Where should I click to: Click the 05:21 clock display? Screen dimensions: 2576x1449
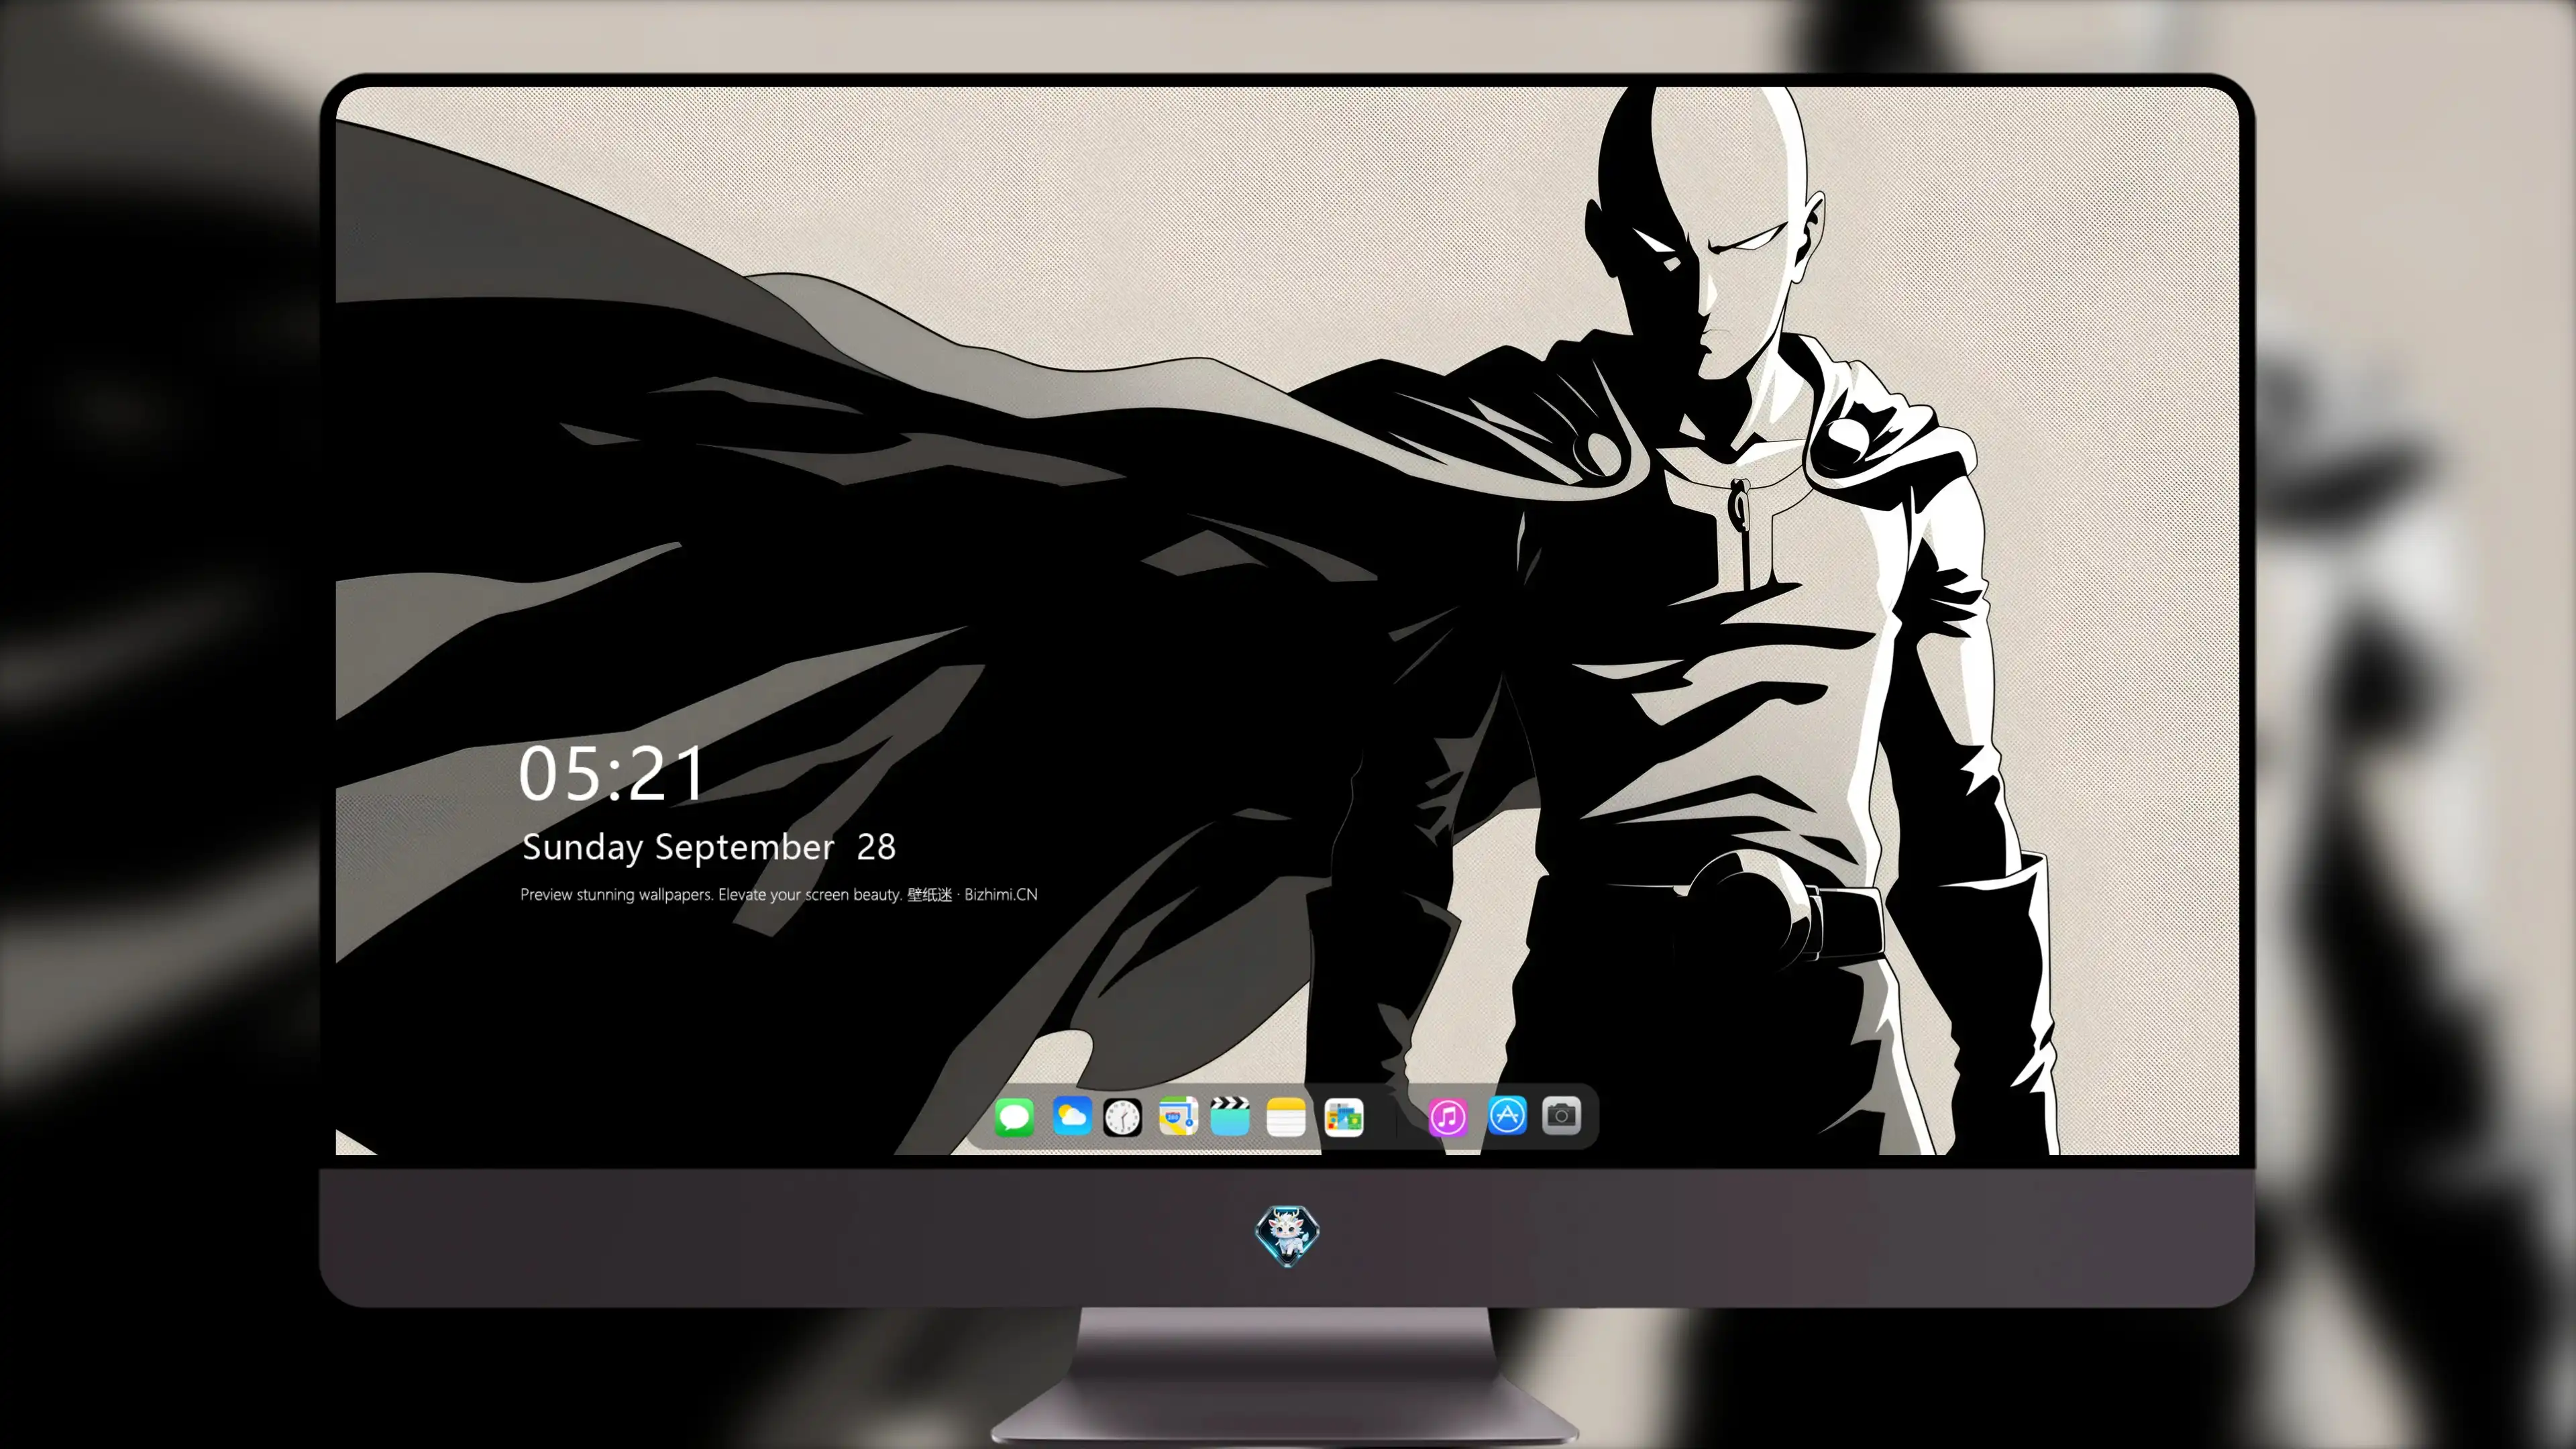pos(611,774)
